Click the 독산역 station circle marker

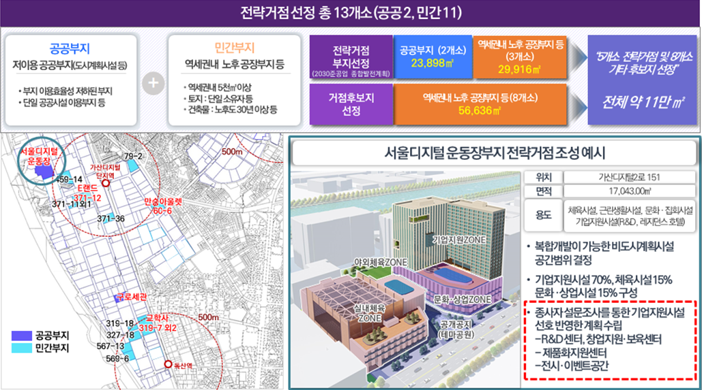tap(168, 364)
